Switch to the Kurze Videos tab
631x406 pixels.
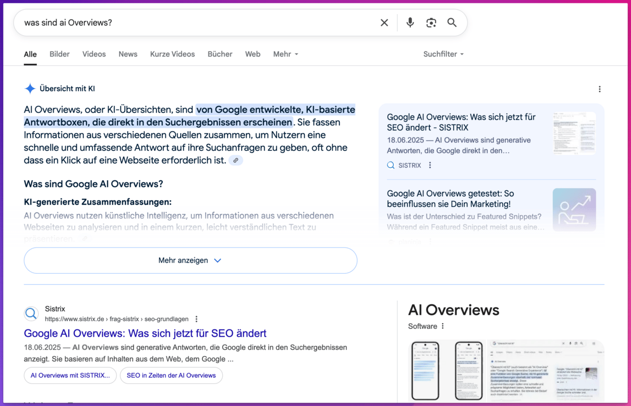coord(172,54)
